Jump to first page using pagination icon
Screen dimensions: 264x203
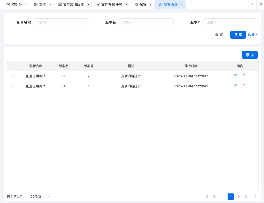207,196
